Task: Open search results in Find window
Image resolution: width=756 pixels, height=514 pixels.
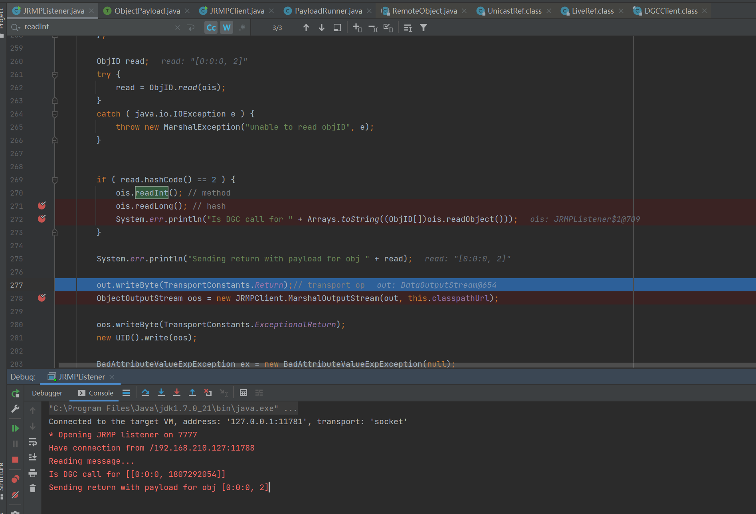Action: click(x=337, y=28)
